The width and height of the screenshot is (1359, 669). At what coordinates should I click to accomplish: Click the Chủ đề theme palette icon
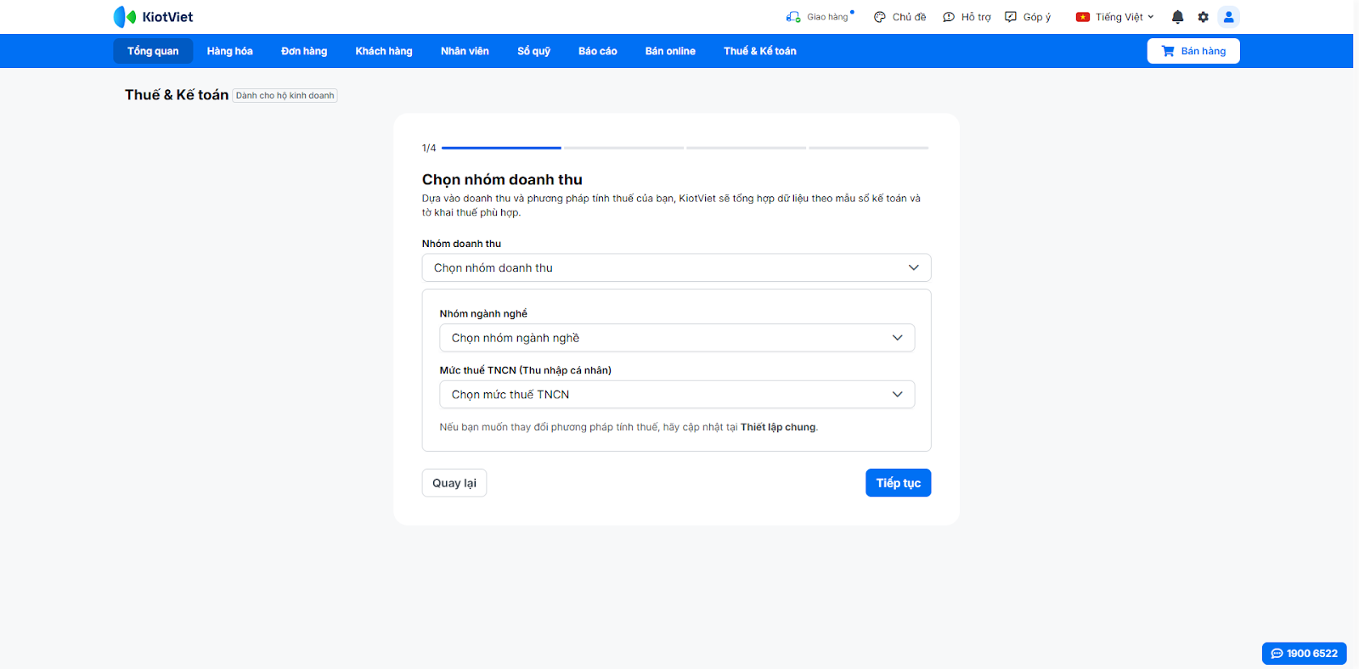[x=880, y=17]
